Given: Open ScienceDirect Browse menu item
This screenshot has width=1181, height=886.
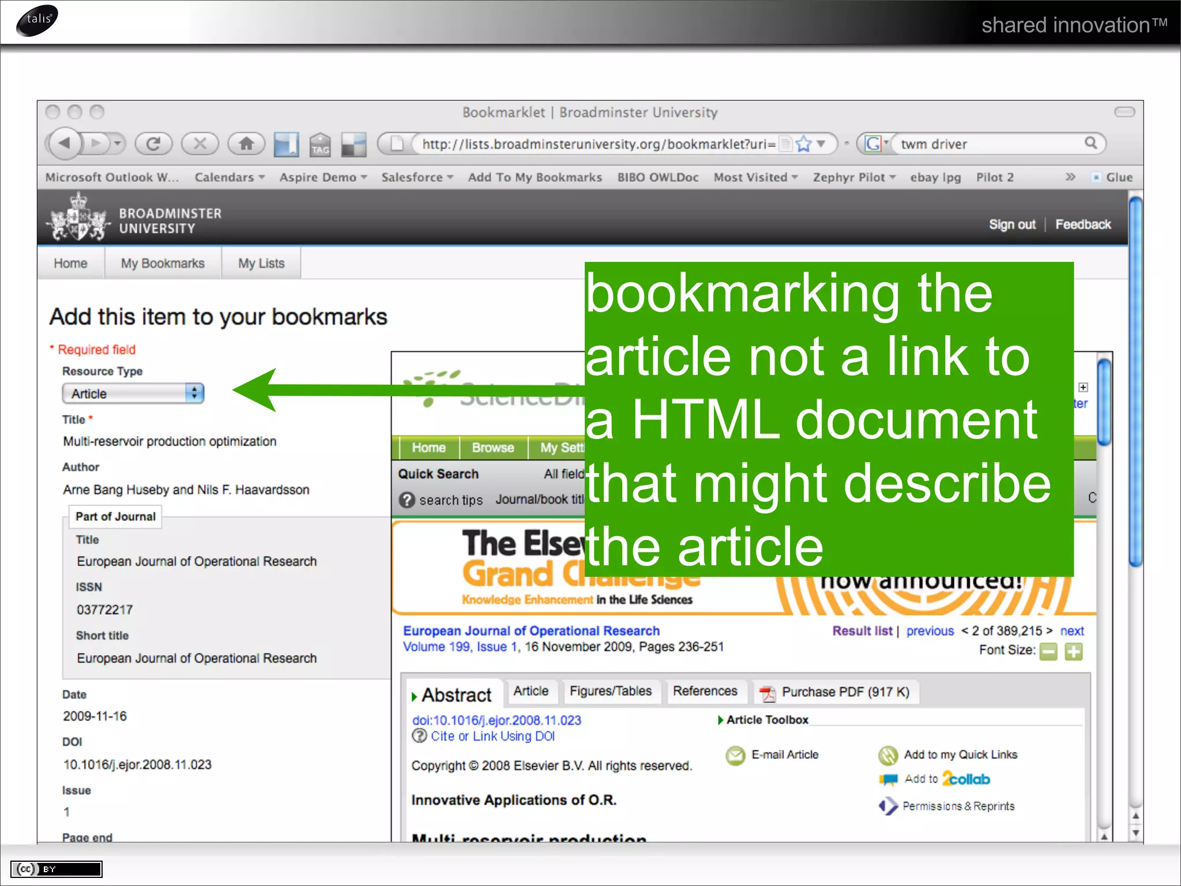Looking at the screenshot, I should pyautogui.click(x=493, y=448).
